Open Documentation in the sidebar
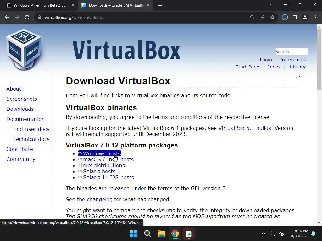Viewport: 322px width, 241px height. (x=25, y=119)
